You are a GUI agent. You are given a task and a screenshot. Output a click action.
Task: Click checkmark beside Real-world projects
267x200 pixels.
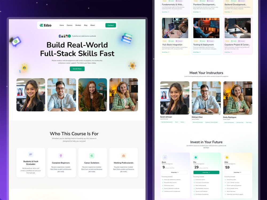click(x=194, y=185)
